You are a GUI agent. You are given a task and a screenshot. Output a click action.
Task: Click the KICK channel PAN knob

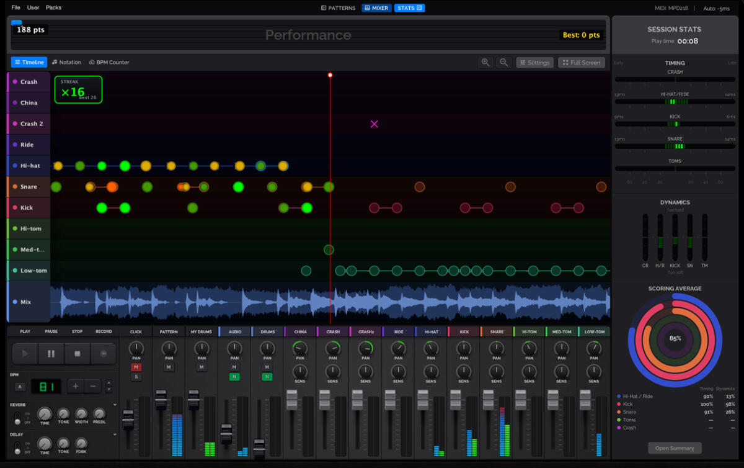[x=464, y=349]
